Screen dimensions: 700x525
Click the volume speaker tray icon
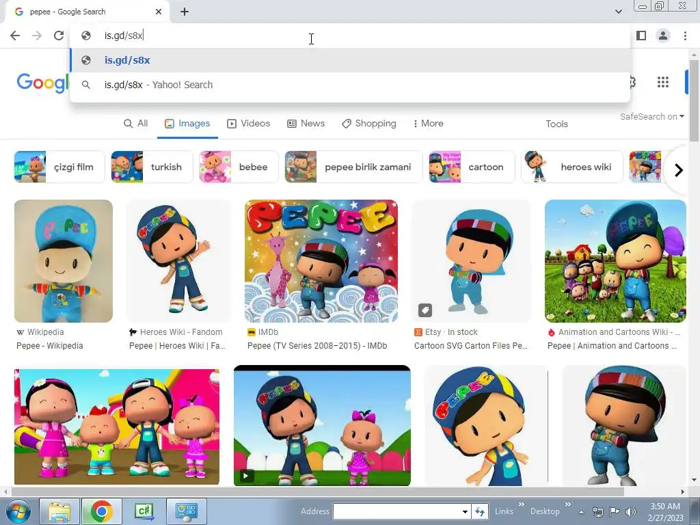(631, 512)
